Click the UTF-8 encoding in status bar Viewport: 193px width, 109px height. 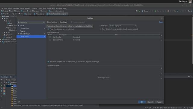pyautogui.click(x=156, y=108)
